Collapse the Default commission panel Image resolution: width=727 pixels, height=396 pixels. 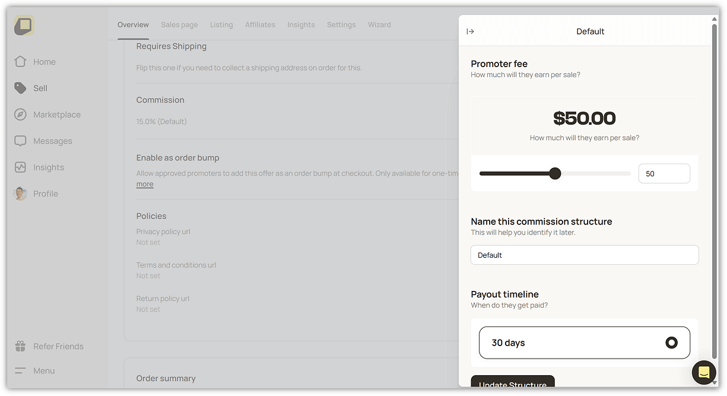point(471,31)
